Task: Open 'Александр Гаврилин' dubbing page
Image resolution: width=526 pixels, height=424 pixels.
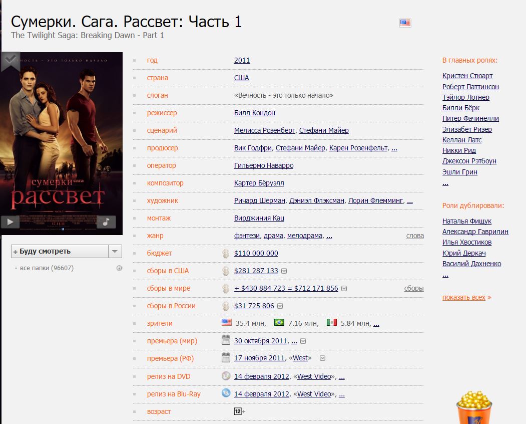Action: (x=475, y=232)
